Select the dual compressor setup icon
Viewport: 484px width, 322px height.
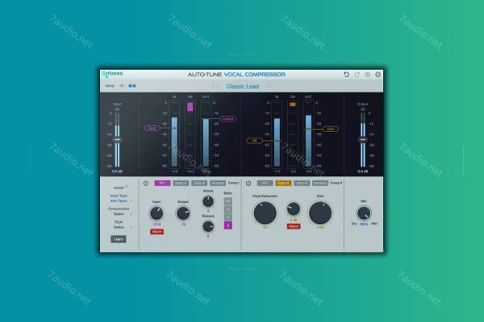pos(132,85)
